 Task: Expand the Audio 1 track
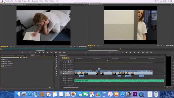pos(68,76)
